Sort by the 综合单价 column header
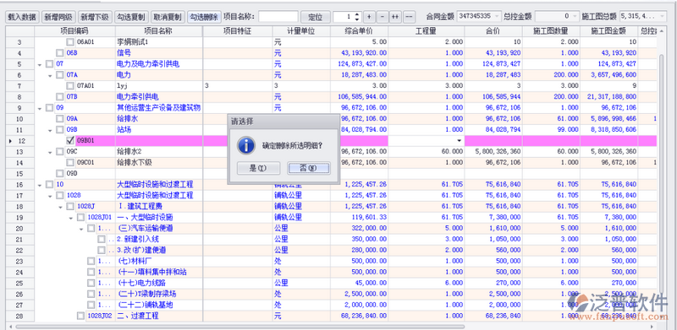The height and width of the screenshot is (330, 677). [x=359, y=31]
